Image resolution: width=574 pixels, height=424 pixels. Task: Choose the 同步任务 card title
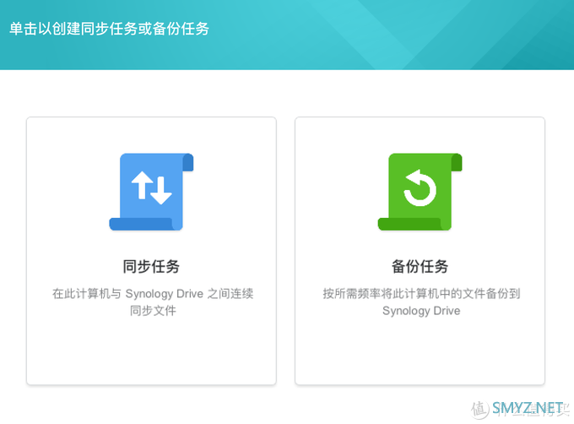coord(151,266)
